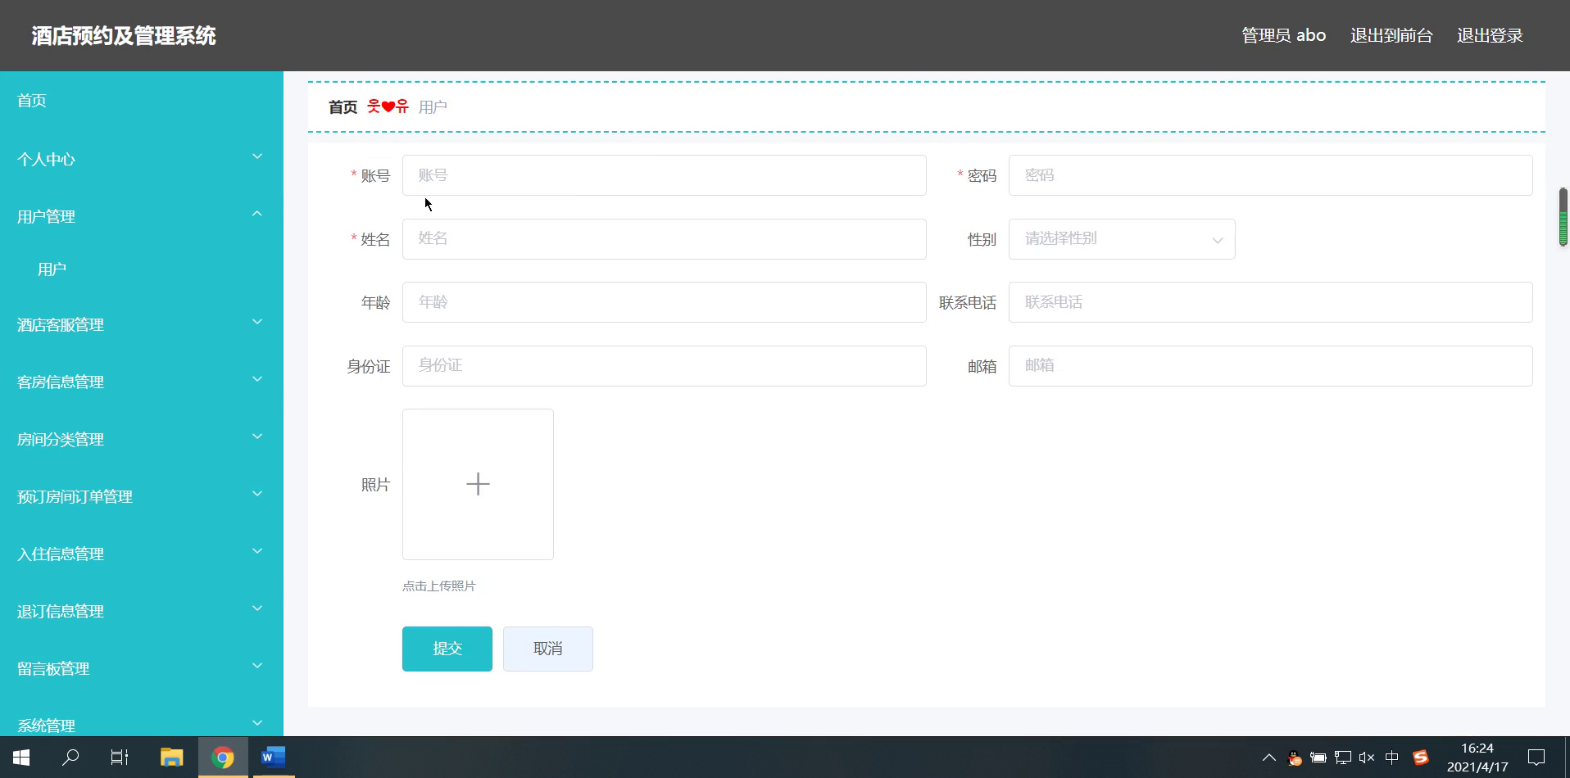Focus the 联系电话 input field

1271,302
